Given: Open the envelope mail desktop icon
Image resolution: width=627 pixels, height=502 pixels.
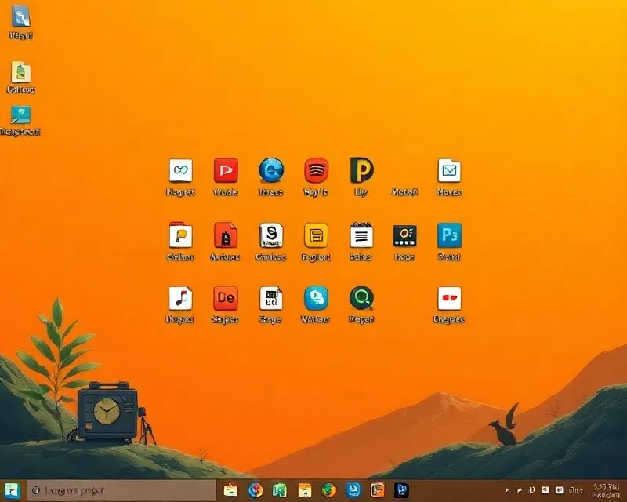Looking at the screenshot, I should 449,170.
